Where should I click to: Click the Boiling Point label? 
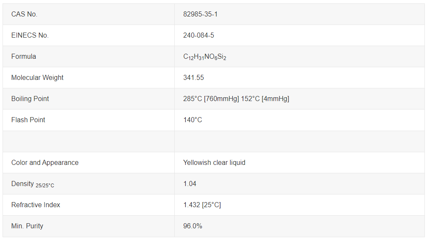pyautogui.click(x=30, y=99)
